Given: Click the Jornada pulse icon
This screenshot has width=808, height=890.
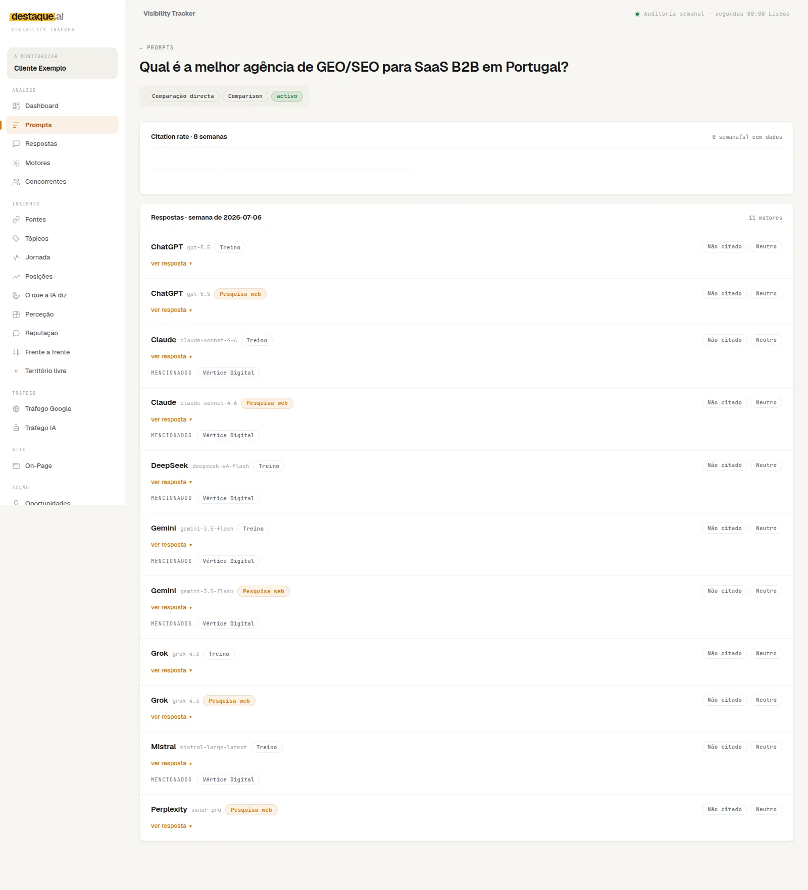Looking at the screenshot, I should coord(16,257).
